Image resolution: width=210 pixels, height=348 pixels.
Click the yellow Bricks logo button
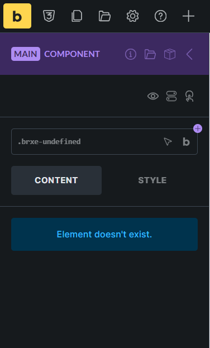17,16
